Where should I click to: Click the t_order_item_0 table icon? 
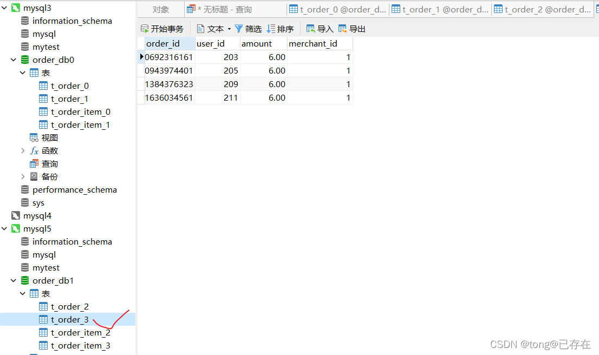[43, 111]
